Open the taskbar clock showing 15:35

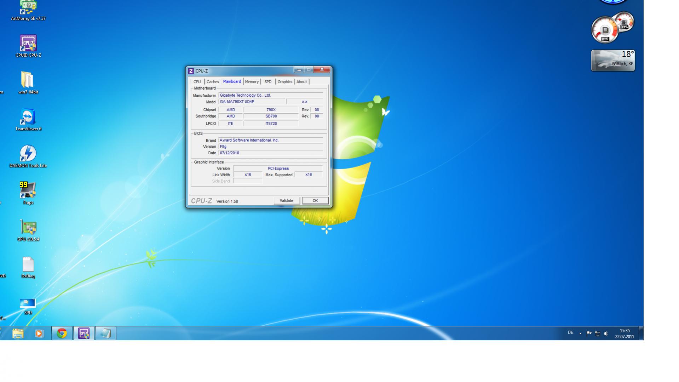pos(625,333)
